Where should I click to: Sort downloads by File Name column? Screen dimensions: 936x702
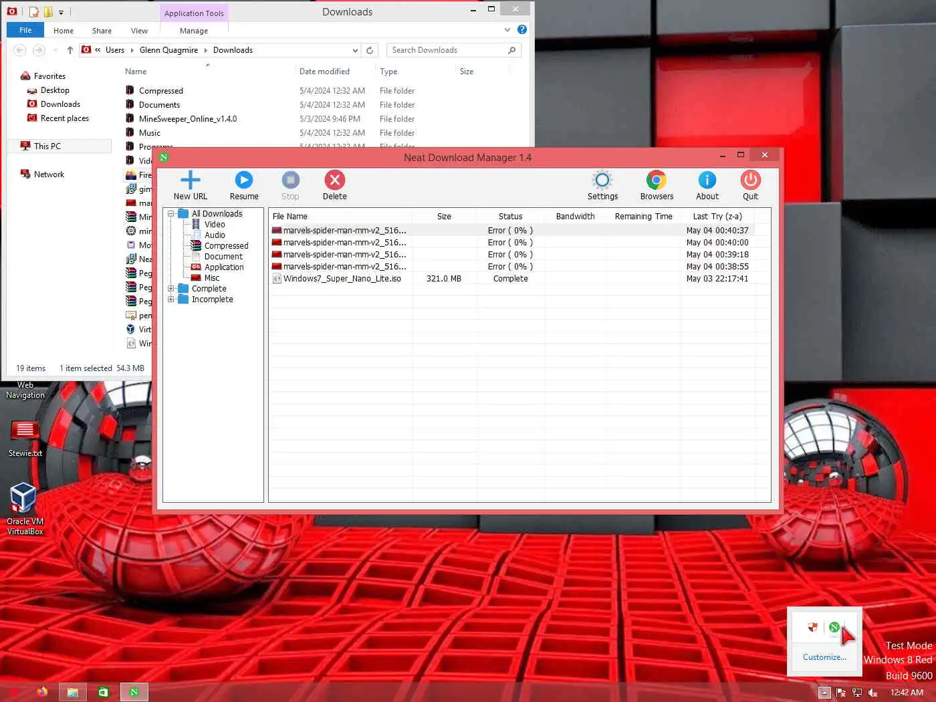[x=340, y=217]
